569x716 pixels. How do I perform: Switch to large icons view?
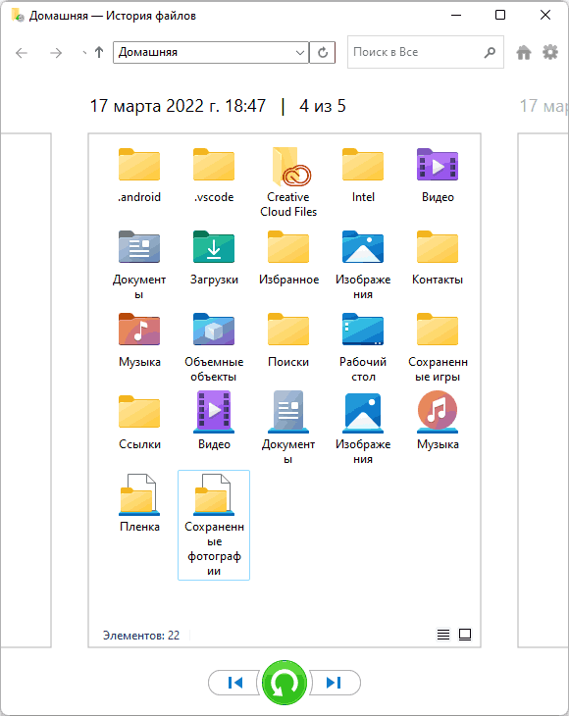pyautogui.click(x=465, y=635)
